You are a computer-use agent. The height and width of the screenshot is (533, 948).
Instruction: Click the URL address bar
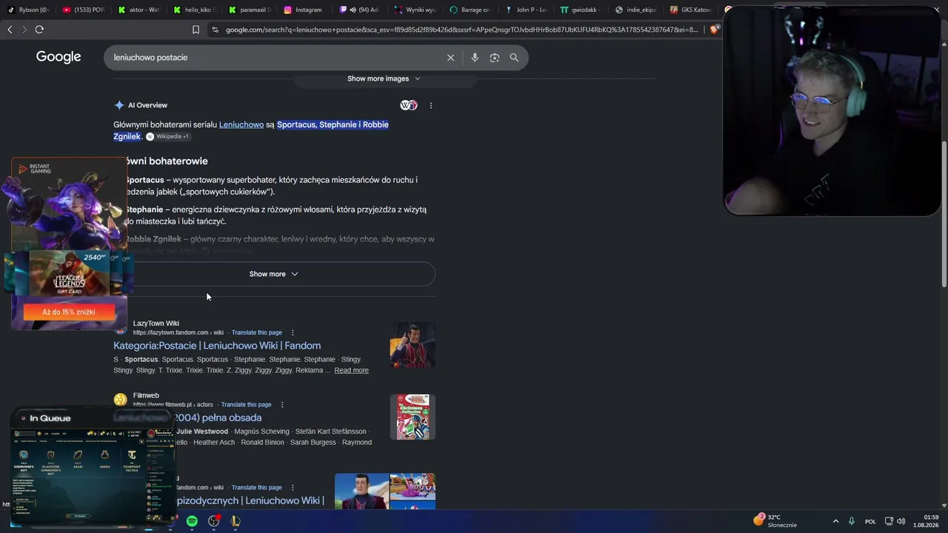(x=462, y=30)
